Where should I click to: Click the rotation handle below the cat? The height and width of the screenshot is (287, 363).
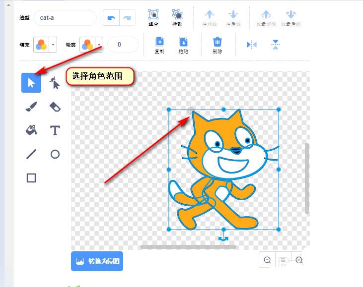point(223,239)
